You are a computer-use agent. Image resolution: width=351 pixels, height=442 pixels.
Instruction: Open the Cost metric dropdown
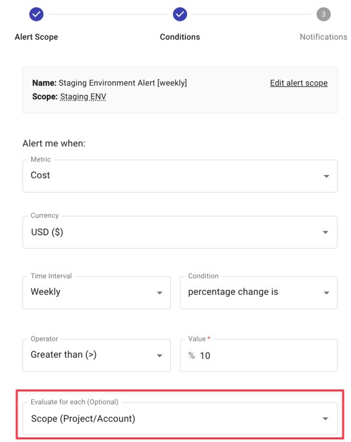click(x=180, y=176)
